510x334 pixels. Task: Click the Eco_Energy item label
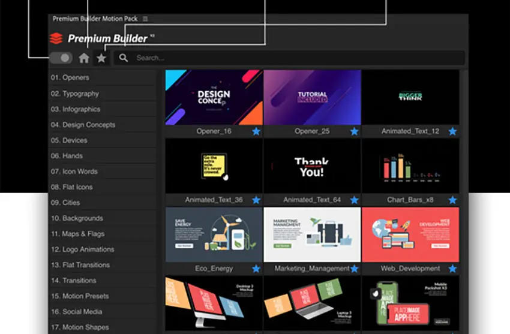click(x=214, y=269)
